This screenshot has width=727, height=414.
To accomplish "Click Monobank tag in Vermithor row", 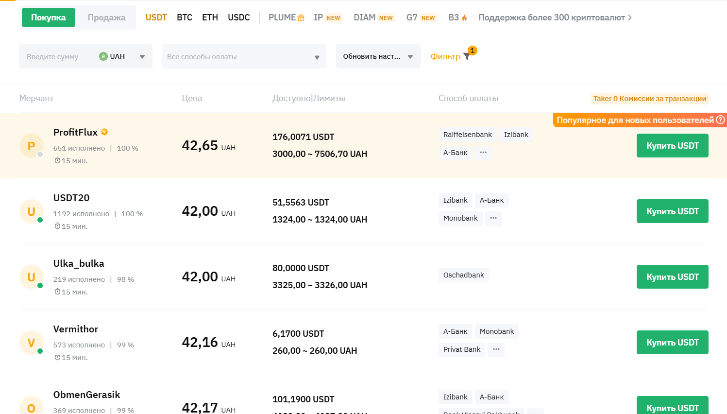I will (x=497, y=331).
